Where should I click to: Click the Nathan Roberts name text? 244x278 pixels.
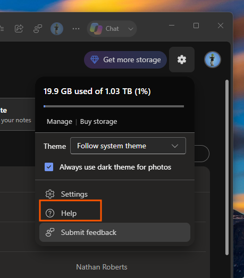(102, 267)
